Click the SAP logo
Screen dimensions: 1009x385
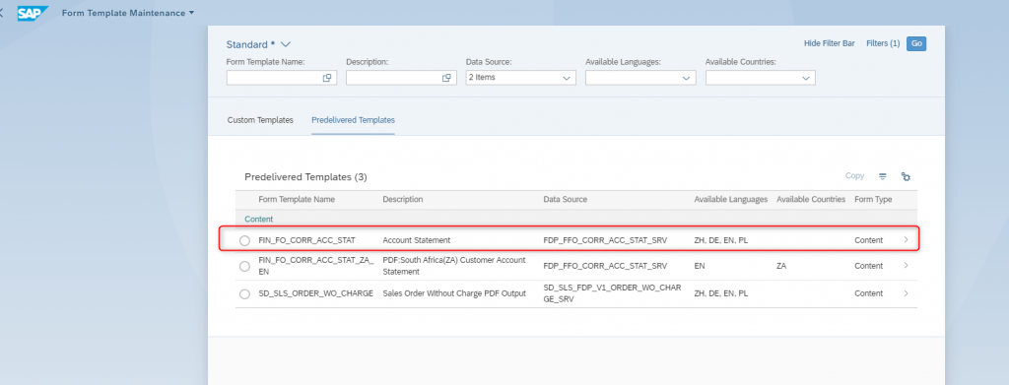[x=33, y=13]
